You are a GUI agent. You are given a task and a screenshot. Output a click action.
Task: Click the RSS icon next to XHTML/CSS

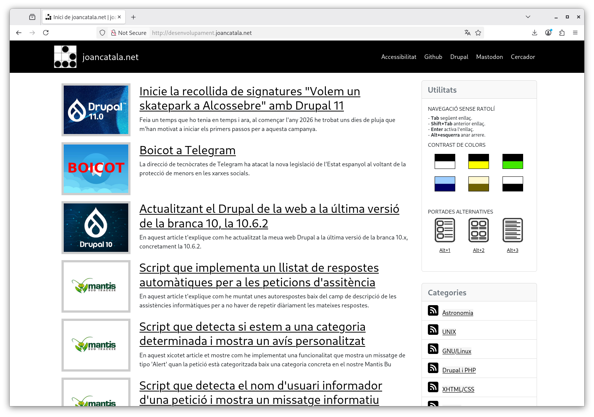tap(433, 387)
